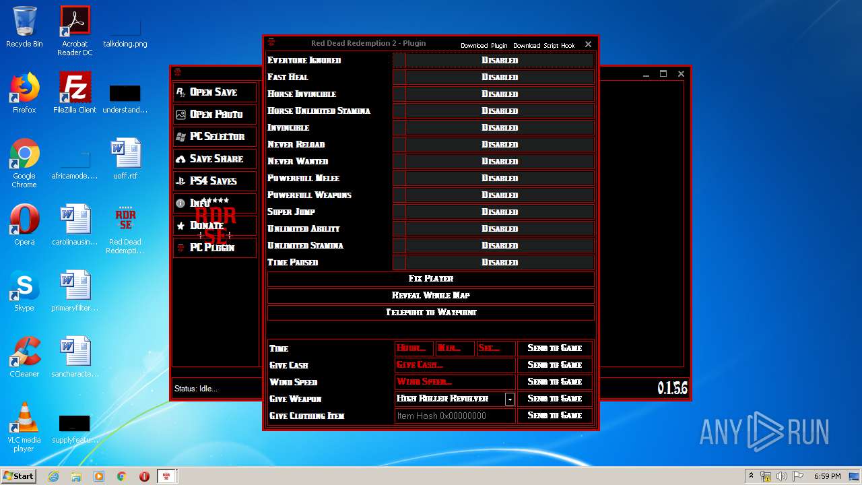Click the Give Cash input field

coord(455,365)
